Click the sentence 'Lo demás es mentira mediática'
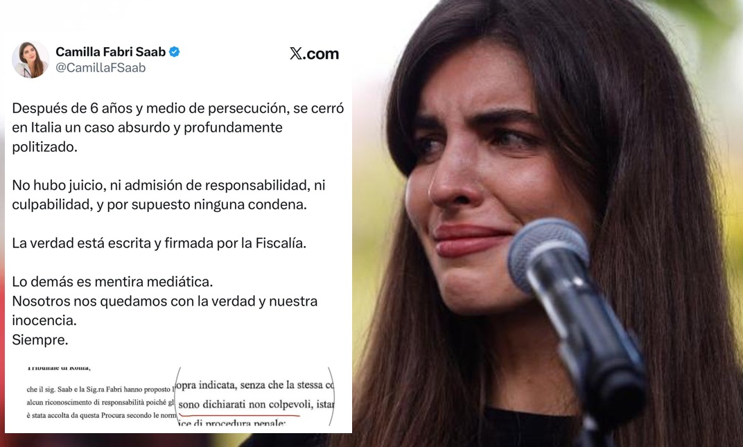This screenshot has width=743, height=447. click(112, 281)
